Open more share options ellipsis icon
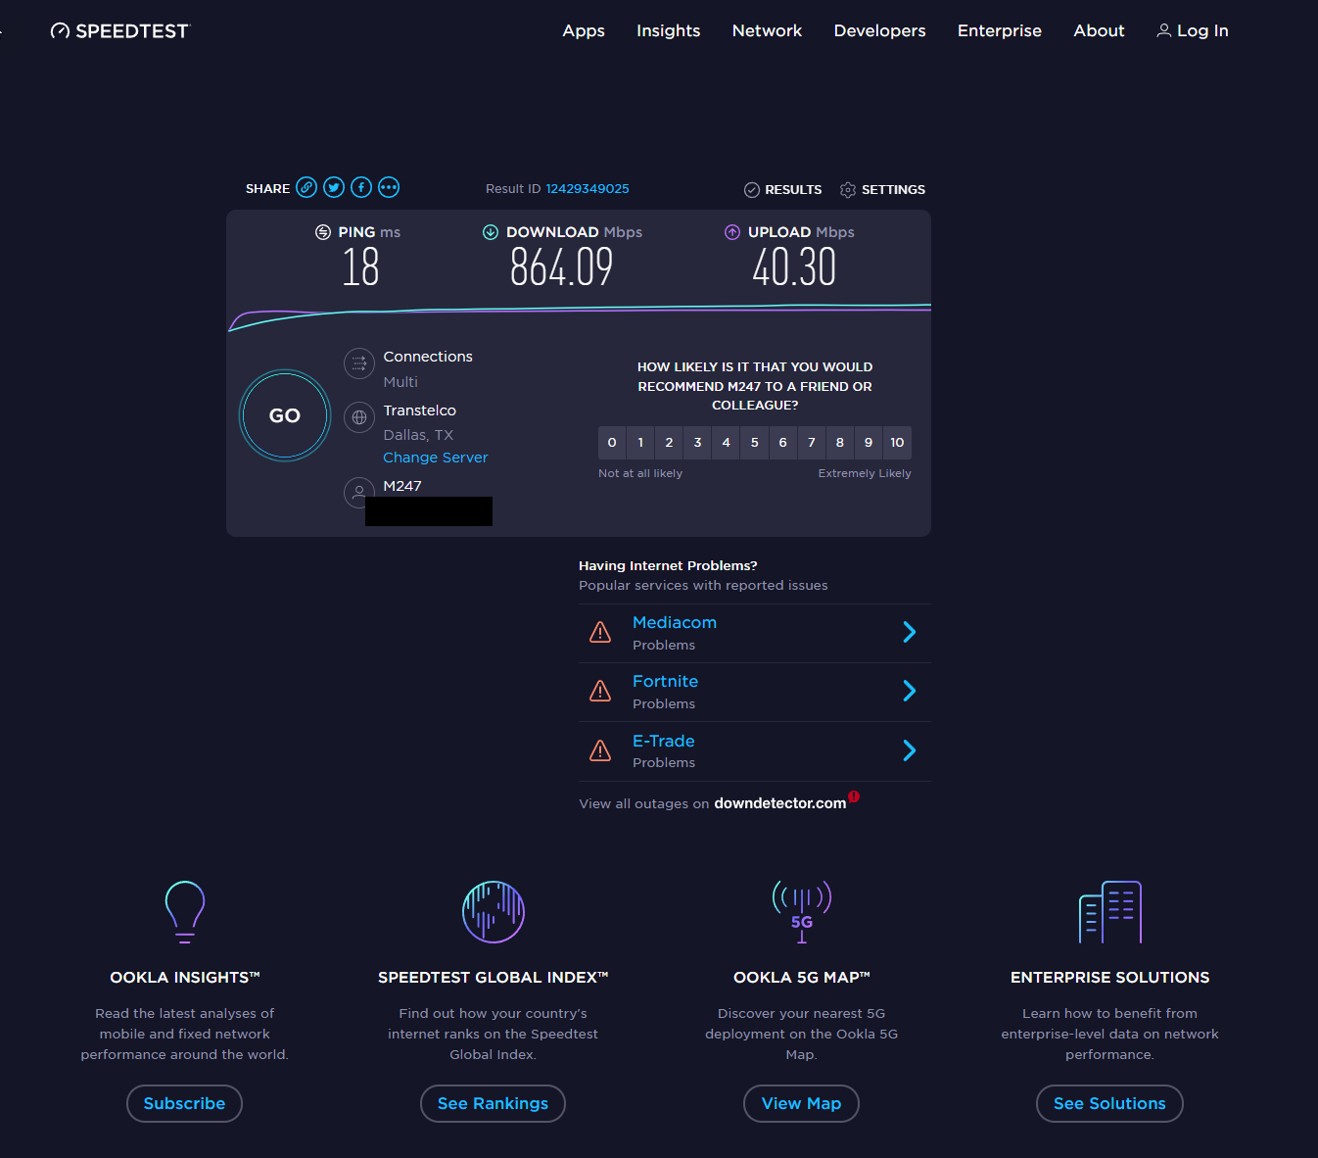Viewport: 1318px width, 1158px height. (389, 187)
